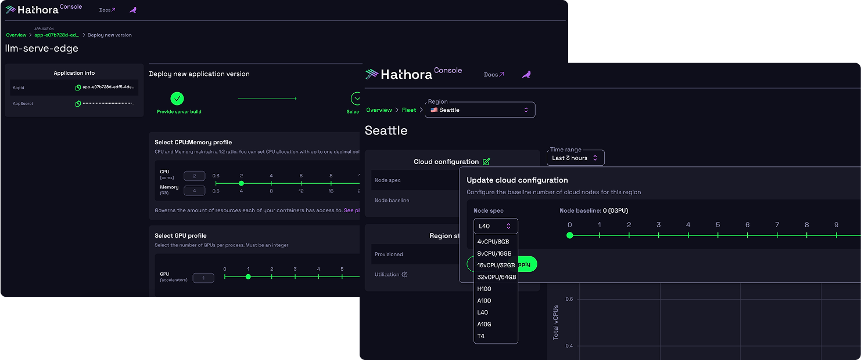The width and height of the screenshot is (861, 360).
Task: Click the 'Deploy new version' breadcrumb text
Action: point(110,35)
